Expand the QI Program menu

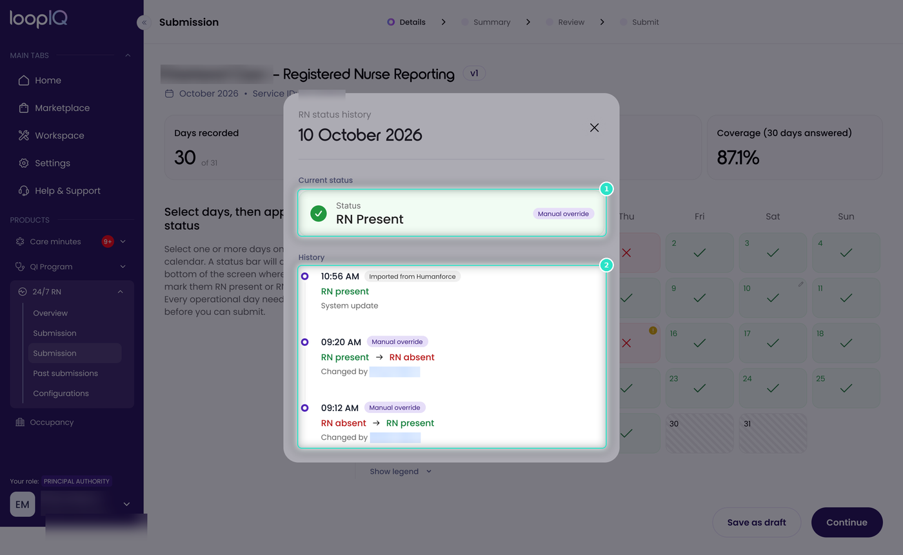point(123,267)
